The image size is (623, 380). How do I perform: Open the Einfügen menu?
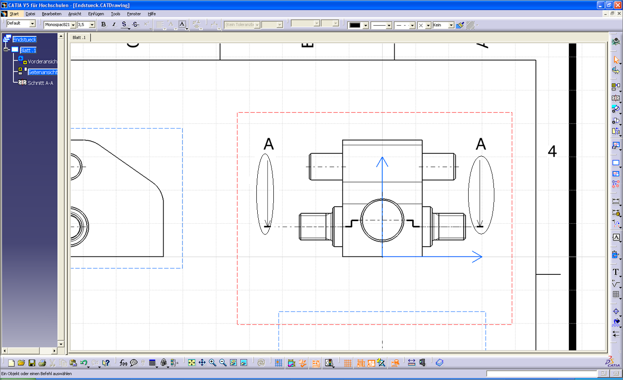96,14
